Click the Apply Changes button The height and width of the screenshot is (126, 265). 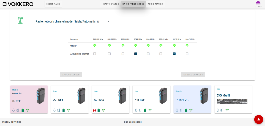(x=71, y=75)
